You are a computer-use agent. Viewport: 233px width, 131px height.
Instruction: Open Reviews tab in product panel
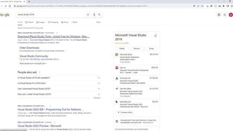click(137, 48)
